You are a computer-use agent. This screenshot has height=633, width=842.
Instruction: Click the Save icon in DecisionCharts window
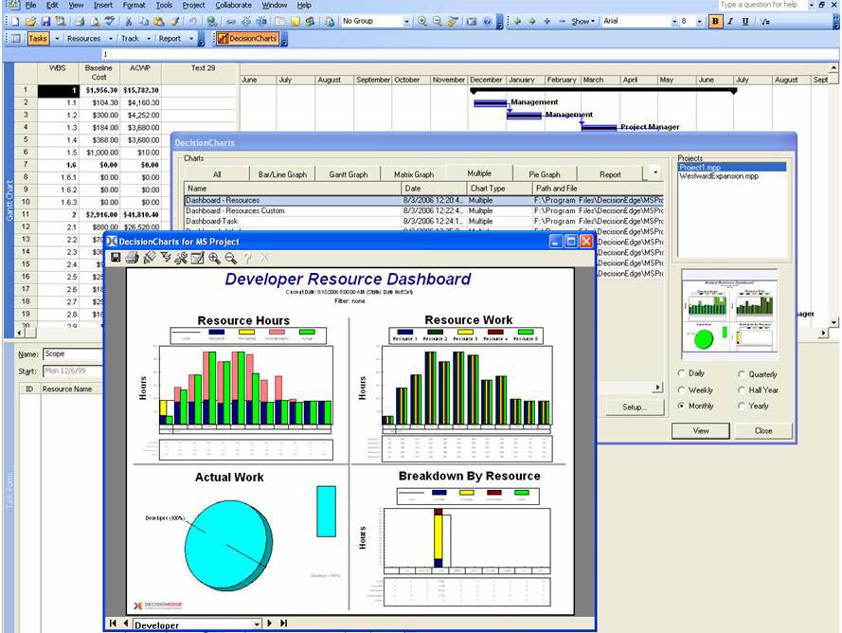point(116,258)
